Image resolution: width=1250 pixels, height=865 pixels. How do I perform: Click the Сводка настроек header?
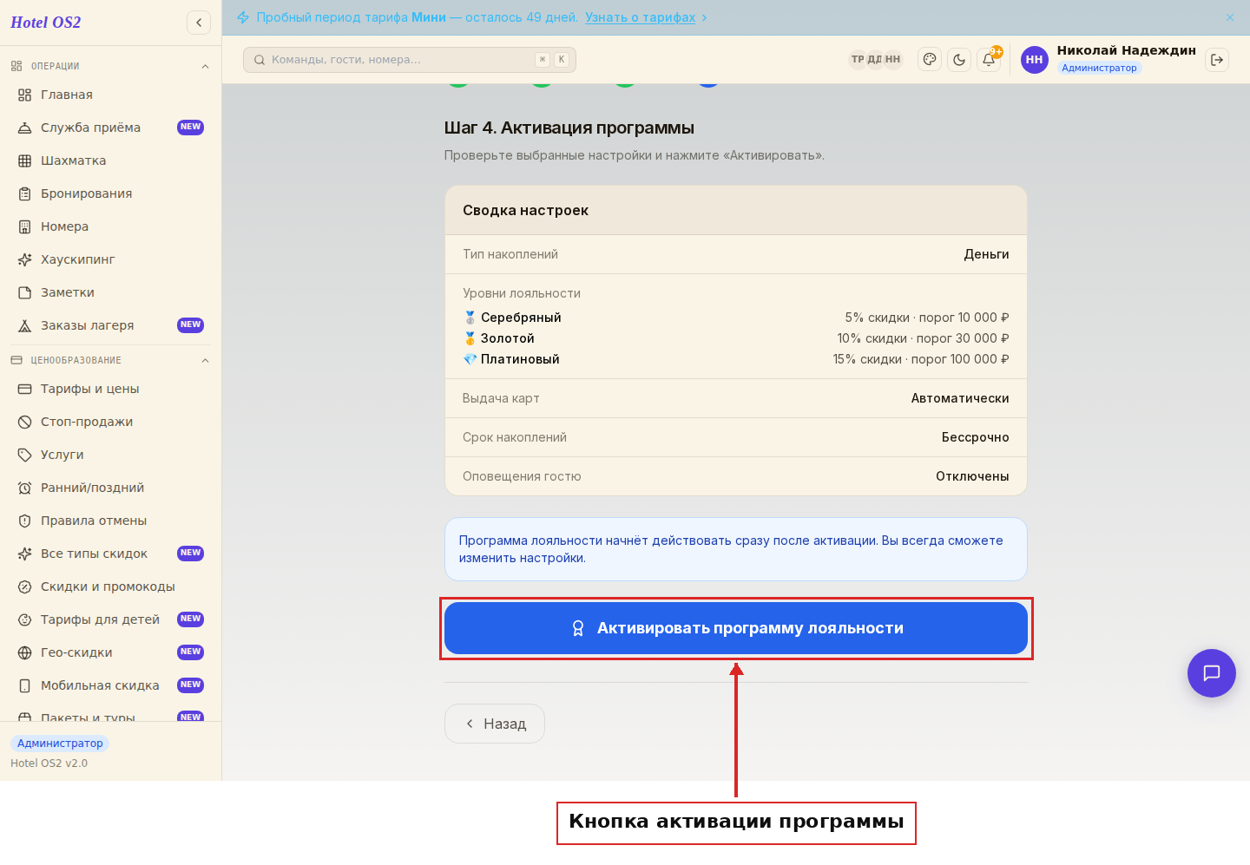[x=736, y=210]
